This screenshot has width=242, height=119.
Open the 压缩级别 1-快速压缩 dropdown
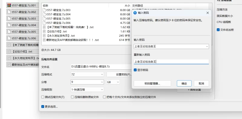[87, 90]
